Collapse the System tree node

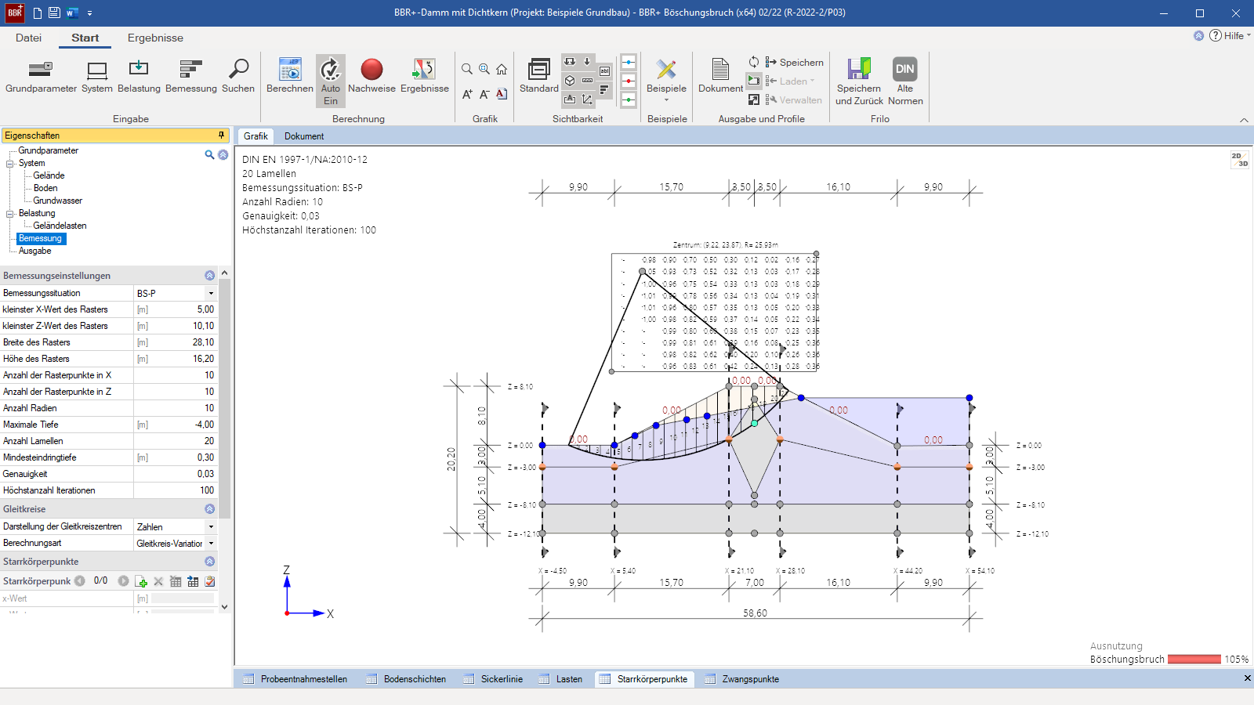point(10,164)
